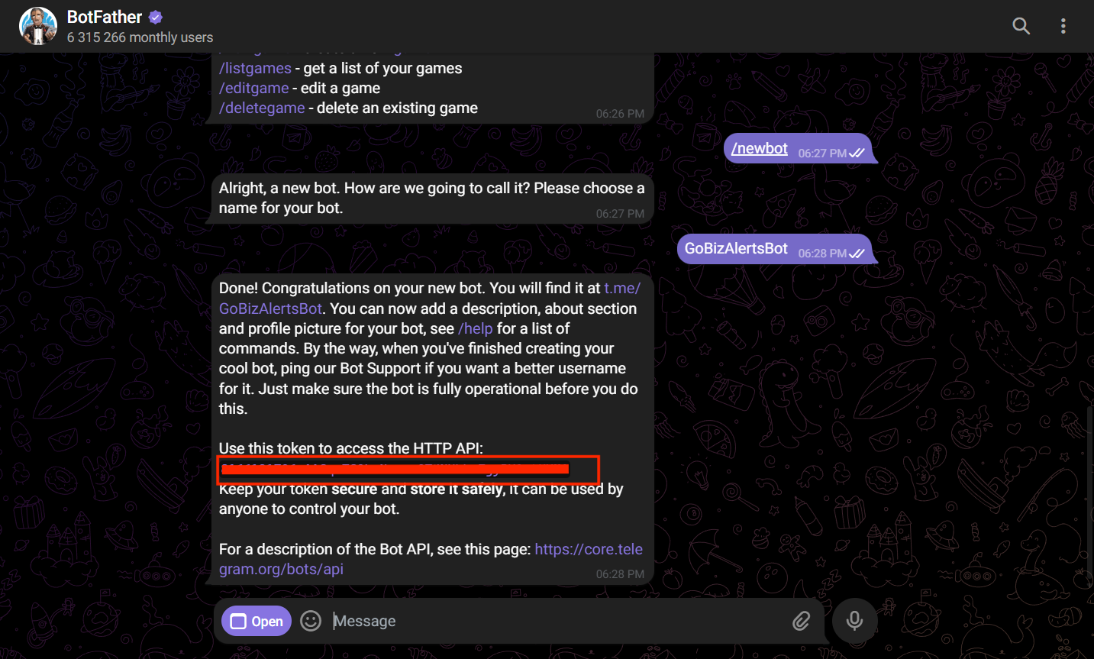Screen dimensions: 1094x659
Task: Click the verified badge next to BotFather
Action: tap(156, 17)
